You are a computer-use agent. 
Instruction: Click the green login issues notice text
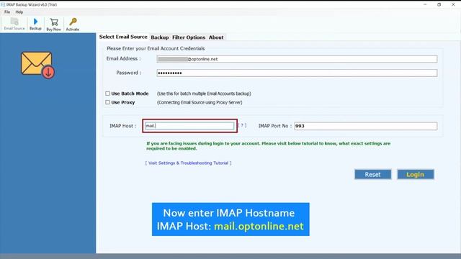coord(269,146)
